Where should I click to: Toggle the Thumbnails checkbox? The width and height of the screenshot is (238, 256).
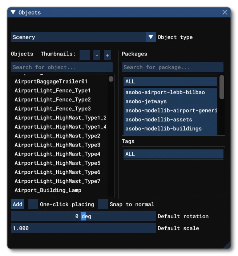click(x=85, y=55)
